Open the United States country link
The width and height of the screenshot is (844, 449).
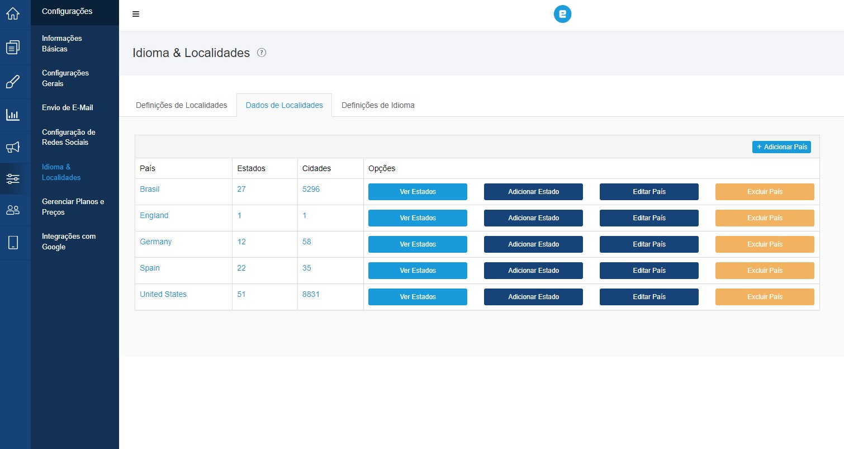click(163, 294)
